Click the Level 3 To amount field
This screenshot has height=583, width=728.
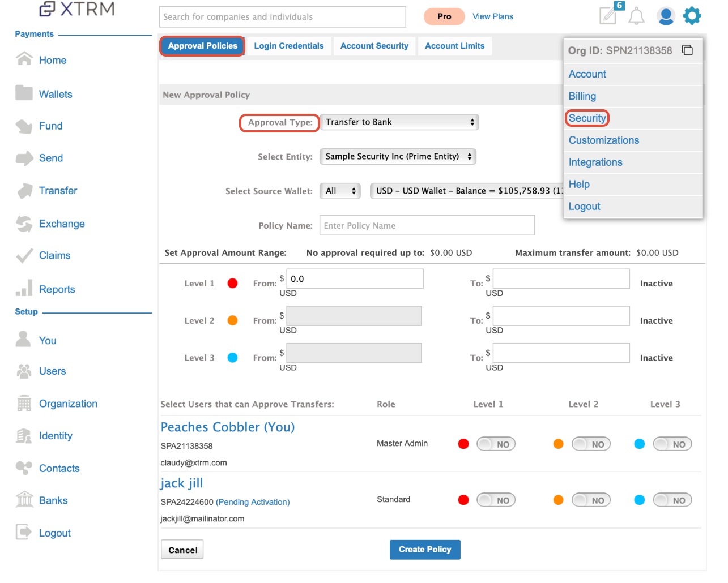point(561,353)
